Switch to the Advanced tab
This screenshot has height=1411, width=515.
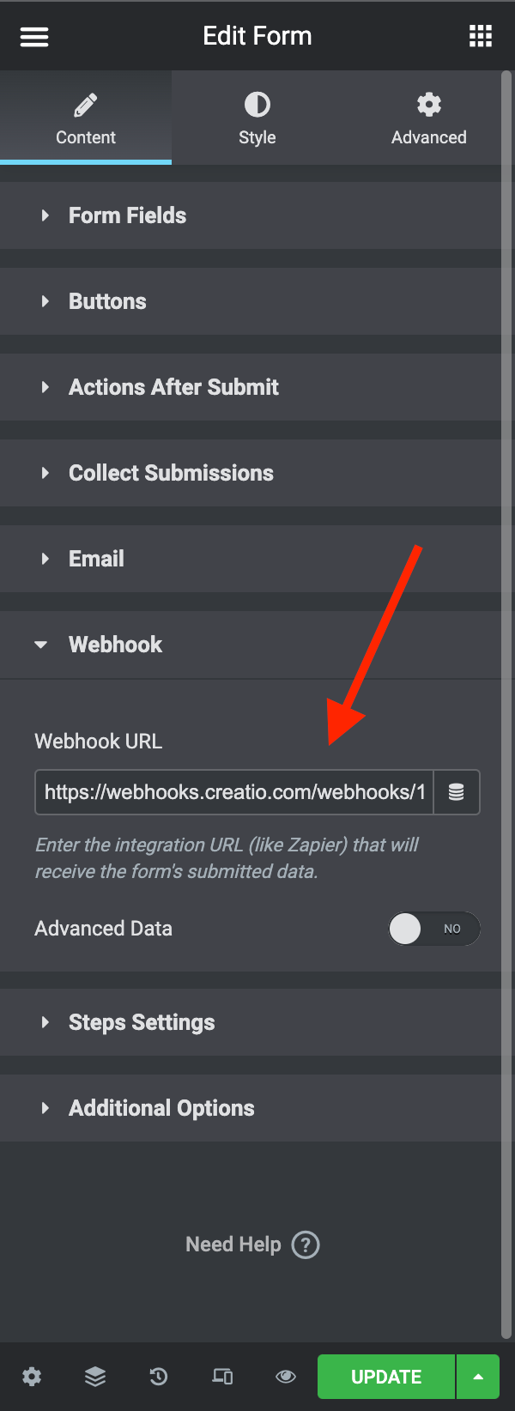coord(429,118)
